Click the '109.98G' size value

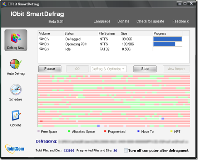click(x=128, y=44)
